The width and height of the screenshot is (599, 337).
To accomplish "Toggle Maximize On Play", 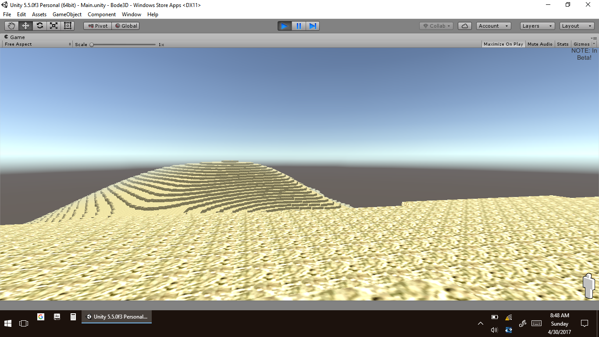I will click(x=503, y=44).
